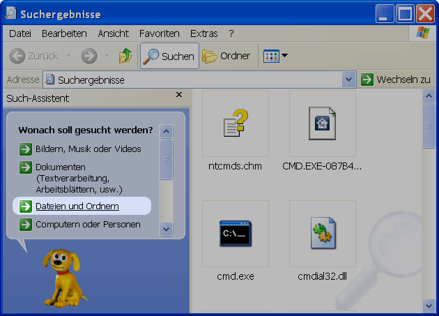The width and height of the screenshot is (439, 316).
Task: Open the Ansicht menu
Action: tap(113, 33)
